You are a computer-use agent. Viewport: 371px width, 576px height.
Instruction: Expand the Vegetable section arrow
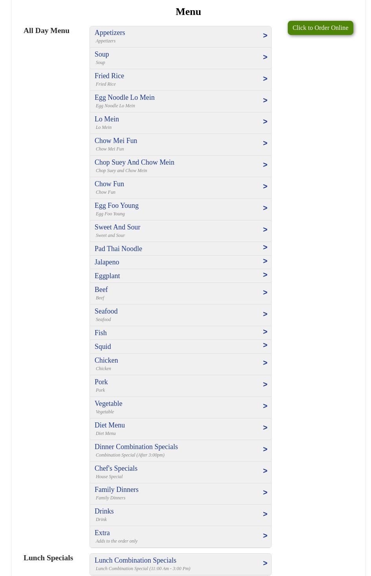(265, 406)
